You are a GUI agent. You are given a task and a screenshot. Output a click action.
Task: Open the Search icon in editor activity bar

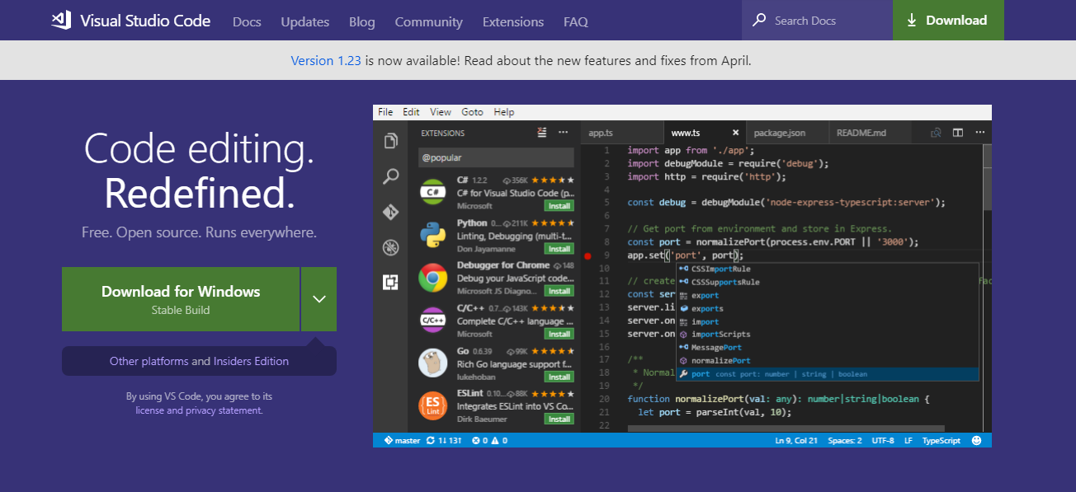coord(391,176)
